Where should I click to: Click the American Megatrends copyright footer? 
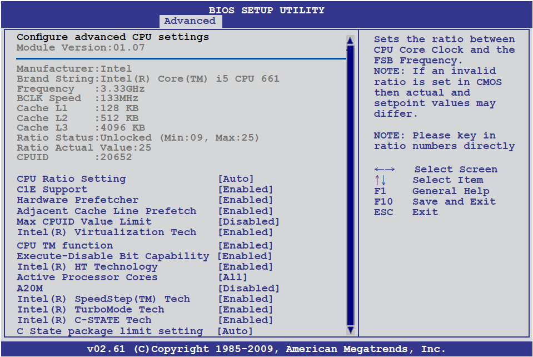266,349
